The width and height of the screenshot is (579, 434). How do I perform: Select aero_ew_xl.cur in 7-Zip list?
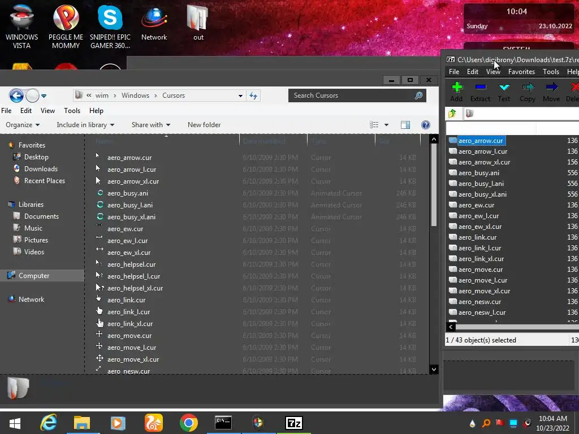(480, 226)
